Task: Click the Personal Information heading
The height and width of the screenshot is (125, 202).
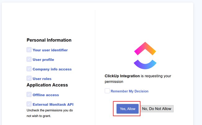Action: (x=49, y=40)
